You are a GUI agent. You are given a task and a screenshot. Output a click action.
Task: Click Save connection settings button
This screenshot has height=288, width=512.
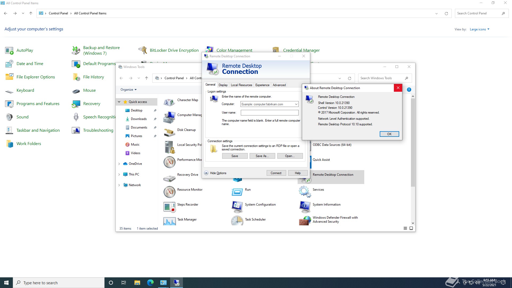[235, 156]
